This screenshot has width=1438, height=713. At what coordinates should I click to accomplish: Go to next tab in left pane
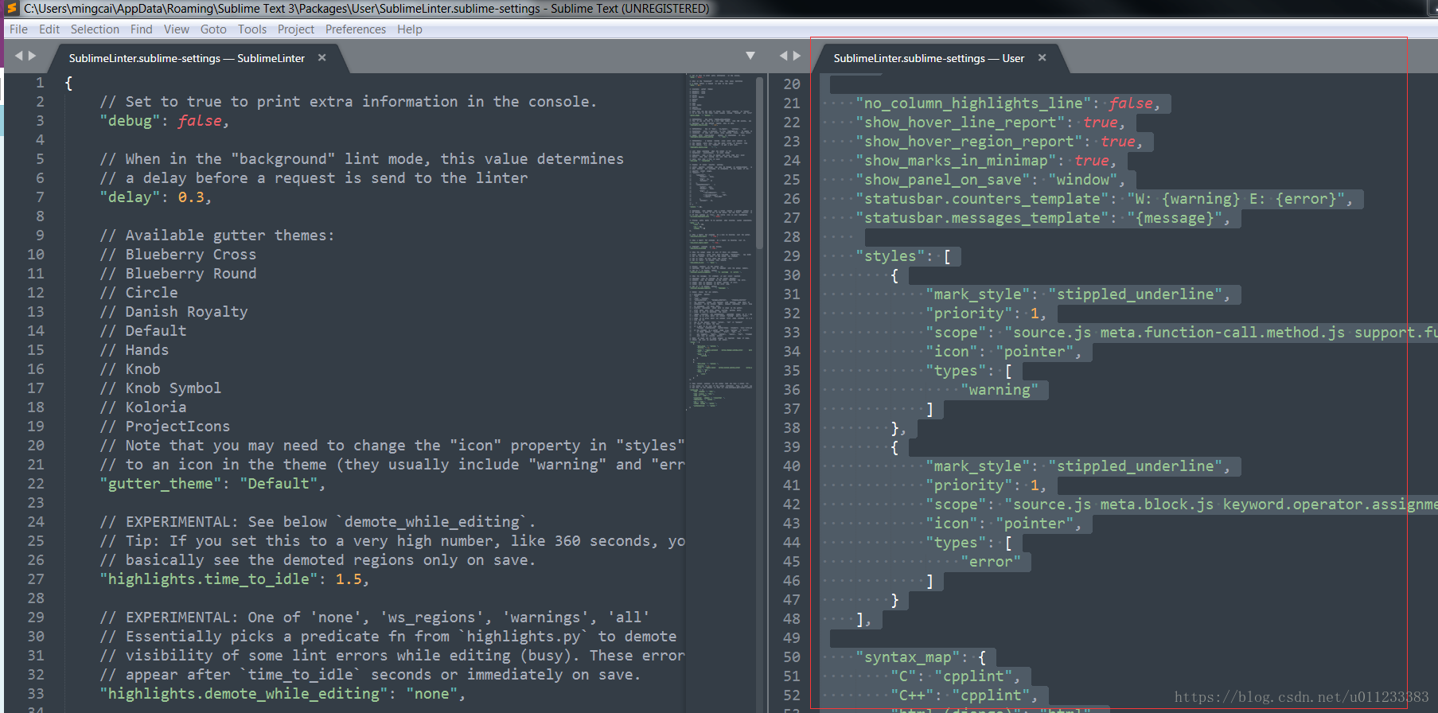click(x=32, y=56)
